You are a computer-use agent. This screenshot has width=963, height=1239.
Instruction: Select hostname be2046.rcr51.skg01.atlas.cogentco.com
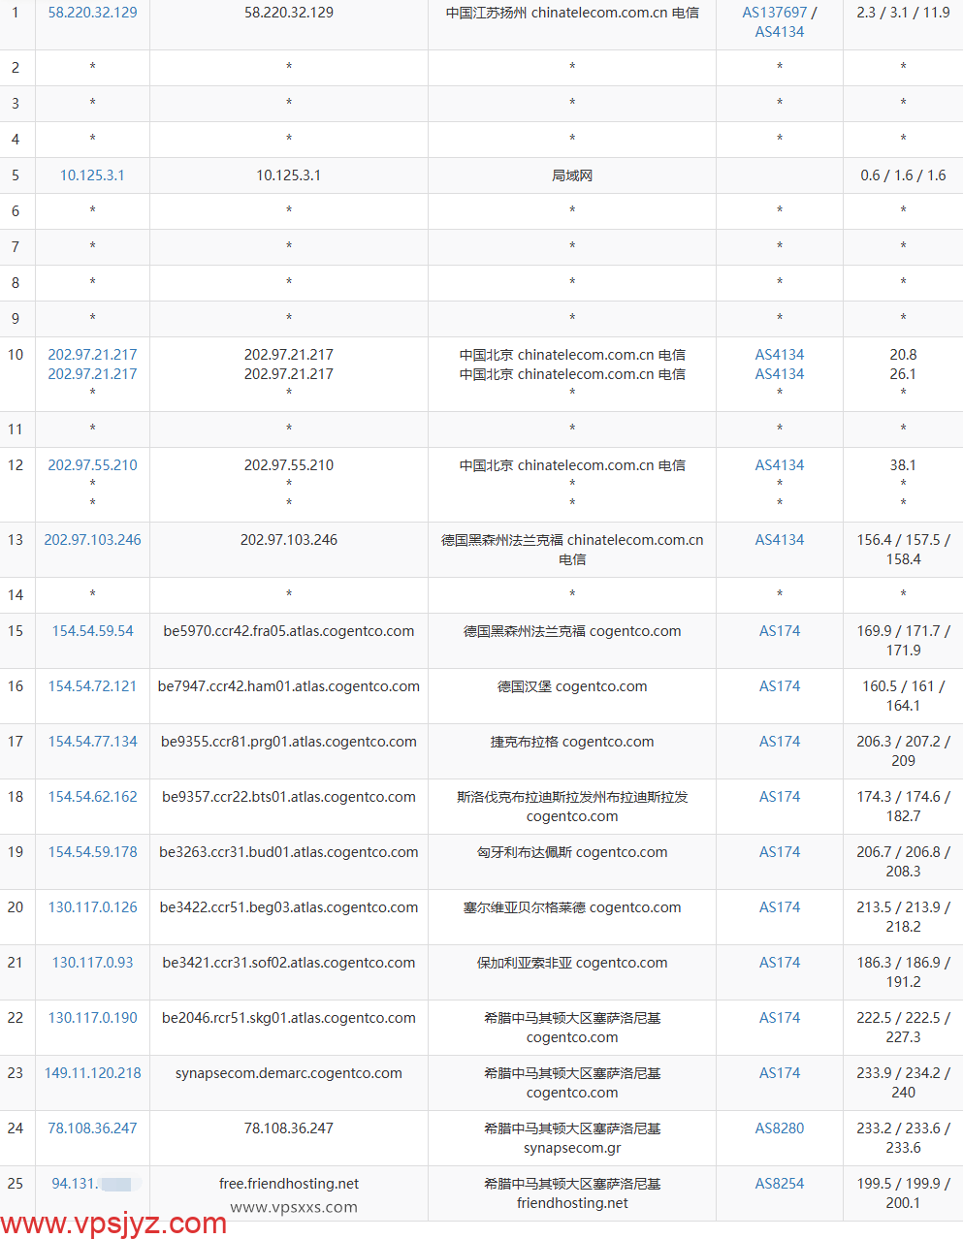point(289,1018)
